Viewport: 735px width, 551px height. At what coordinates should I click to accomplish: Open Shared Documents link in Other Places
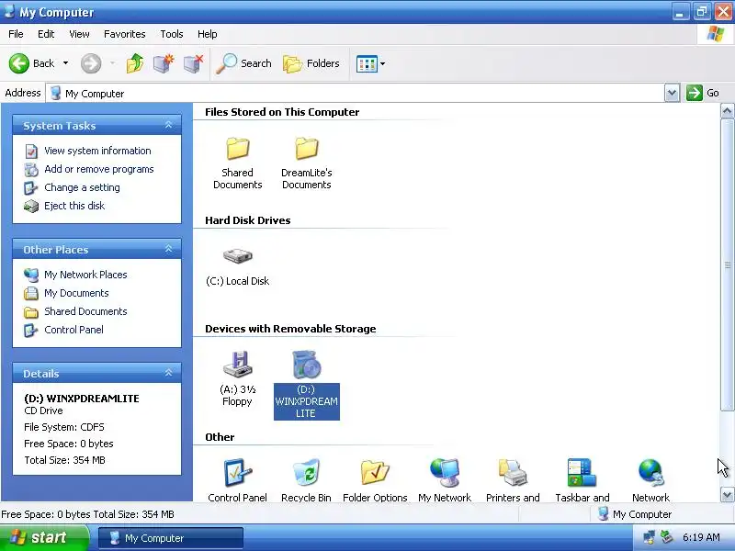(x=85, y=311)
